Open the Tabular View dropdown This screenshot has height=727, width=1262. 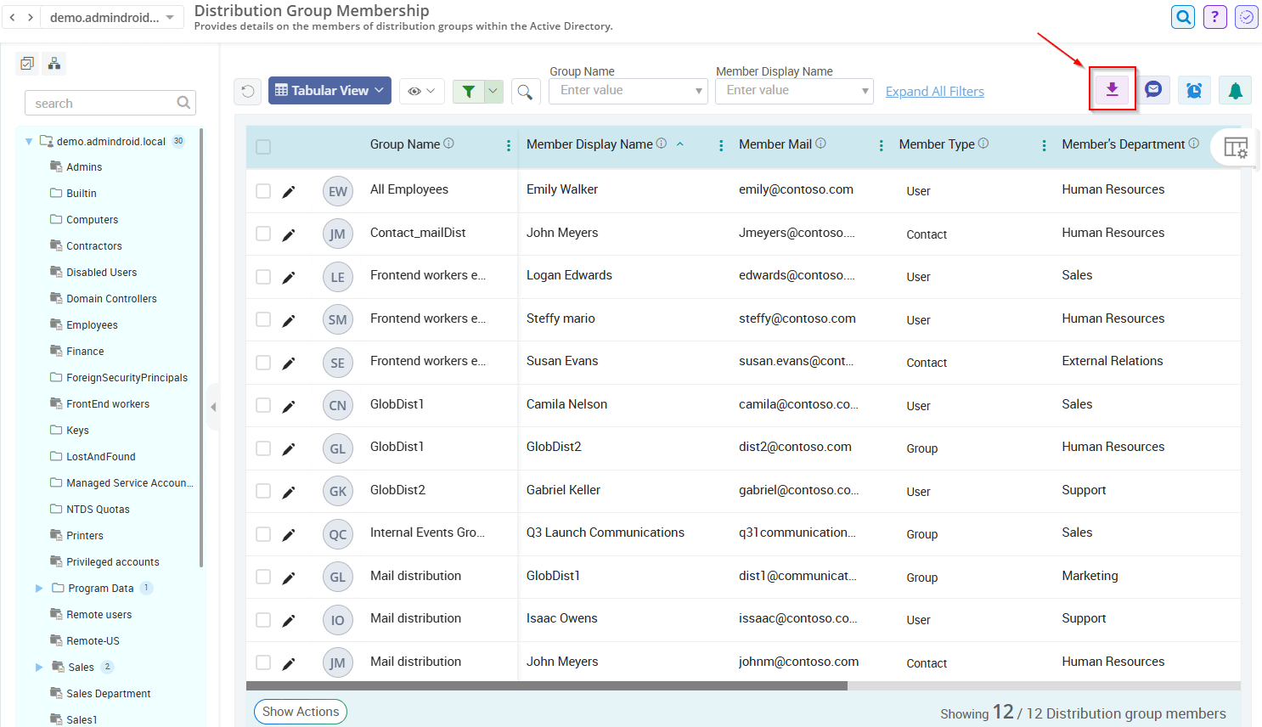point(330,89)
